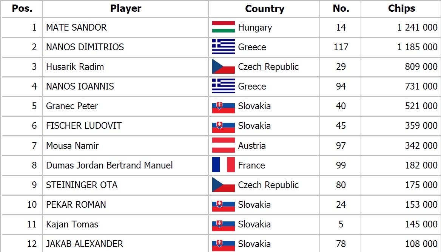Click France flag in Dumas Jordan row
Screen dimensions: 441x252
(223, 165)
